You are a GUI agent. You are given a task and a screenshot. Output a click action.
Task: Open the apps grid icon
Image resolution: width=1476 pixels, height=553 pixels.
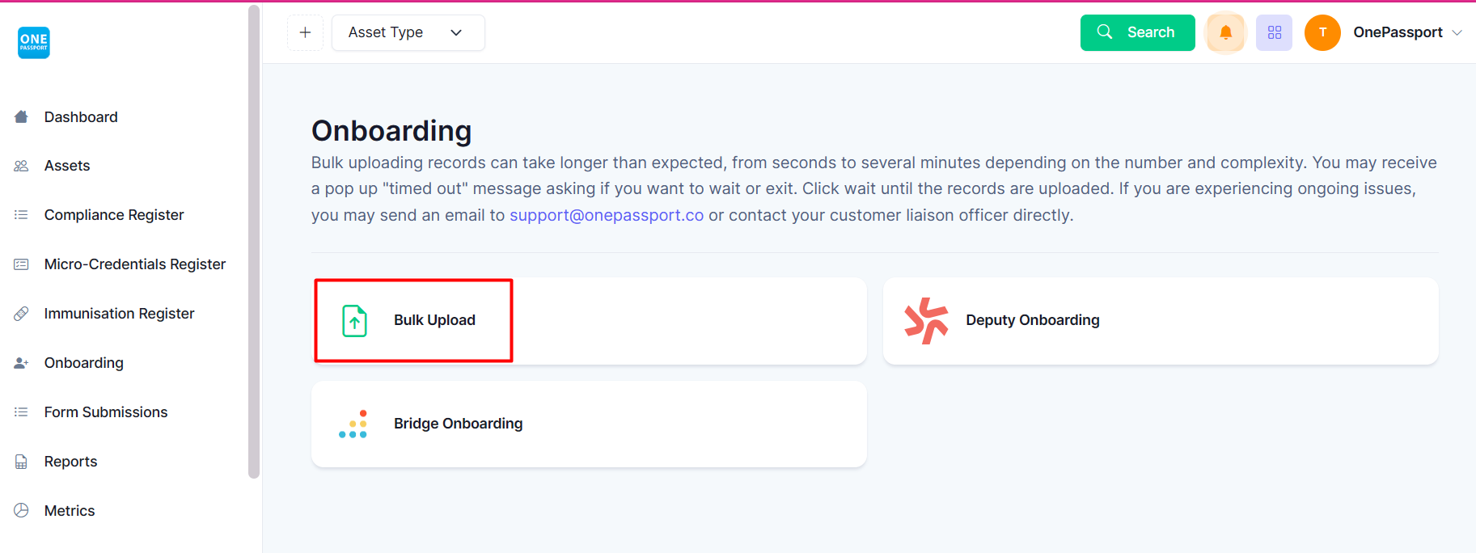click(x=1274, y=32)
